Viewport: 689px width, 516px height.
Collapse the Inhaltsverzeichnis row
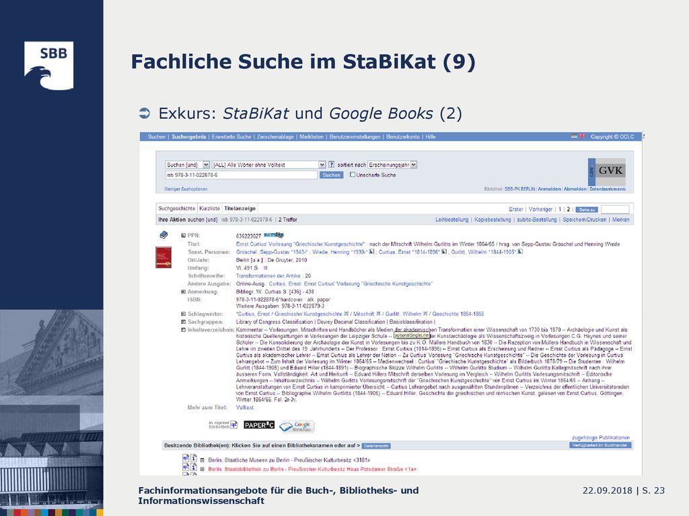[183, 330]
